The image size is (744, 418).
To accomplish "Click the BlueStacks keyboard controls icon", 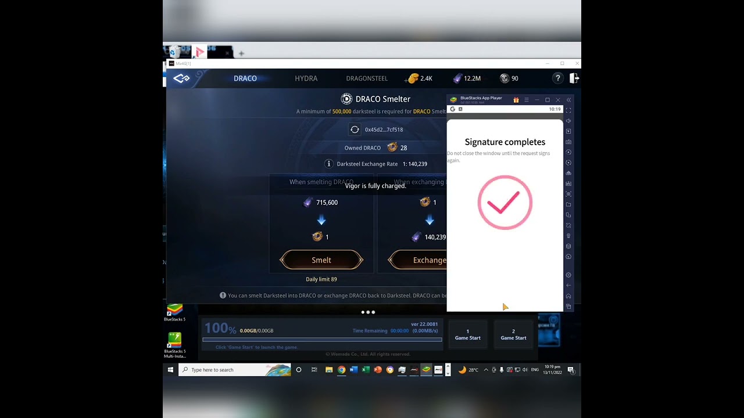I will coord(568,142).
